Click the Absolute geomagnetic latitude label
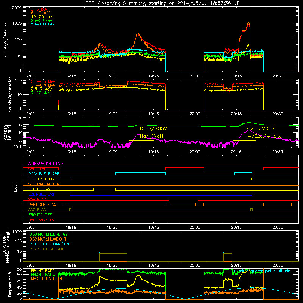303x303 pixels. click(262, 271)
